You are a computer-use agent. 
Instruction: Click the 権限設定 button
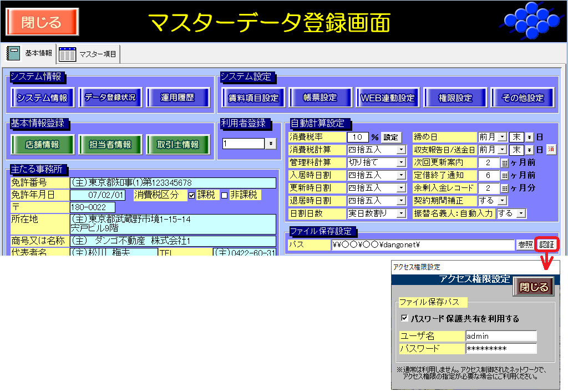tap(455, 98)
